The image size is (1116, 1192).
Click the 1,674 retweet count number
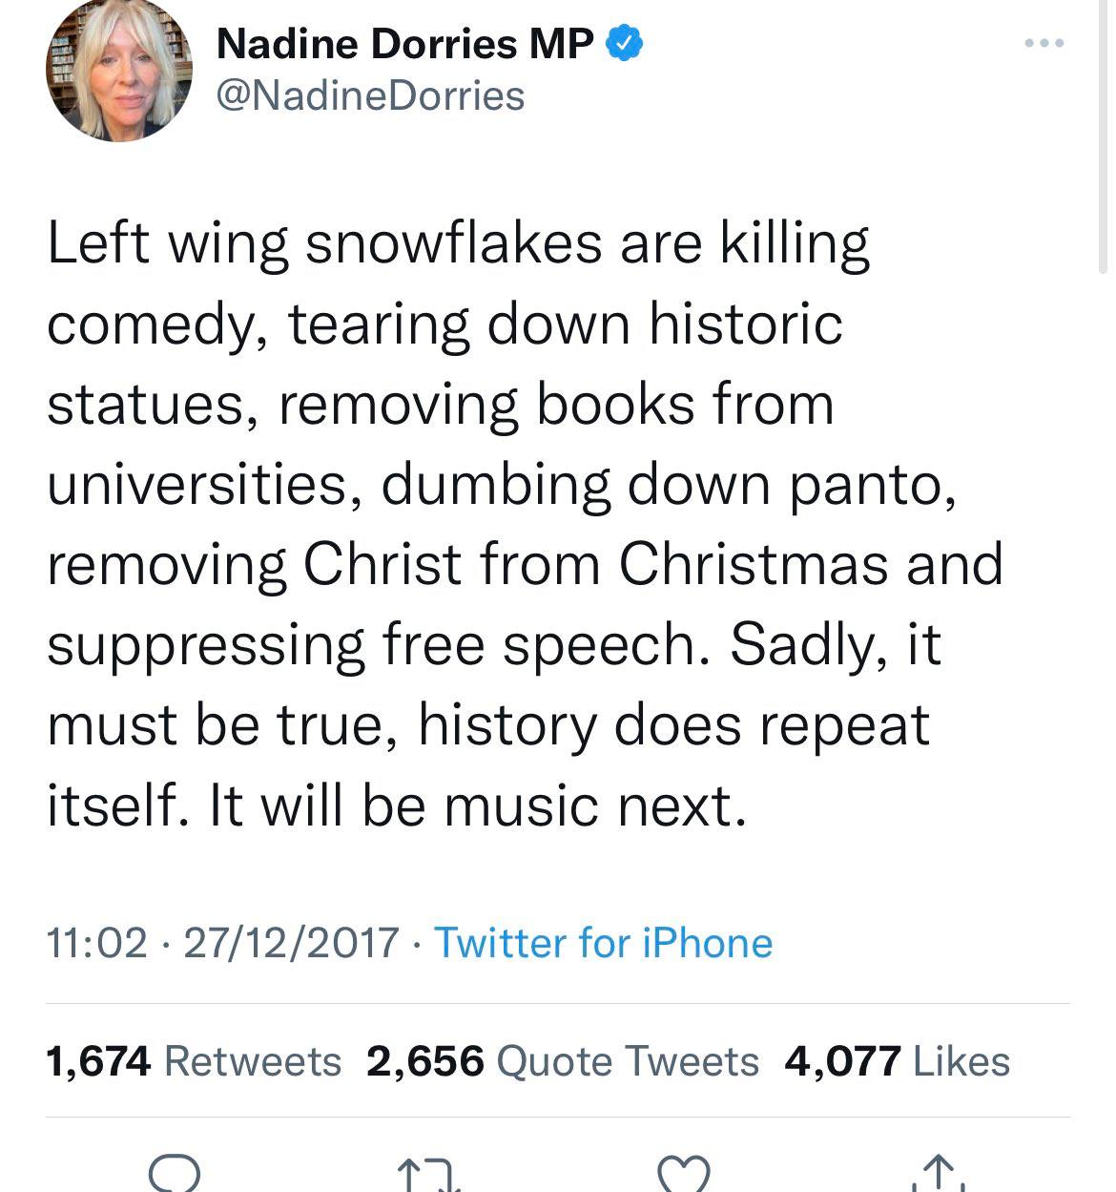coord(98,1060)
